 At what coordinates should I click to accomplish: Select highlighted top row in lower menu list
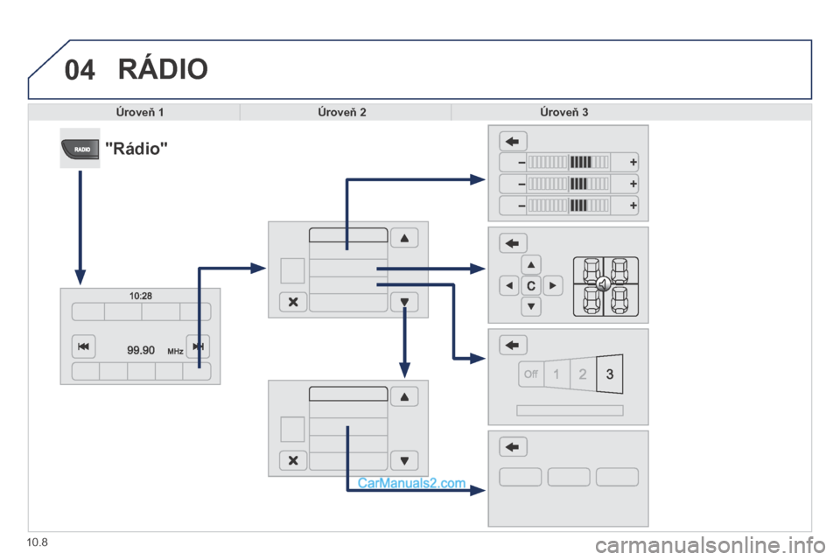point(348,394)
